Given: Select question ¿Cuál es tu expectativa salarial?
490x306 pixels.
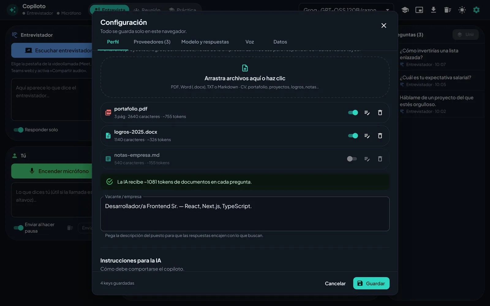Looking at the screenshot, I should coord(441,81).
